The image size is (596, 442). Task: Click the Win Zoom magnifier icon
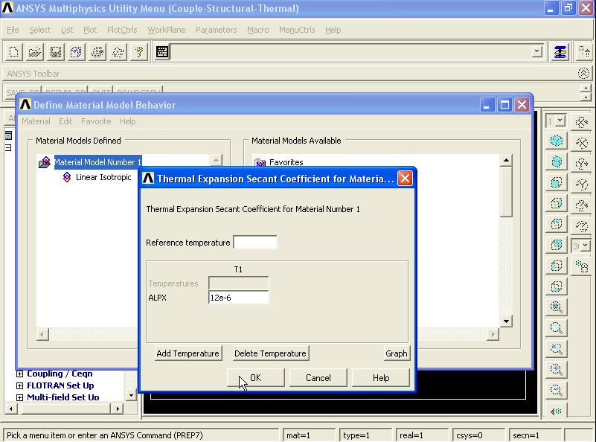click(557, 348)
